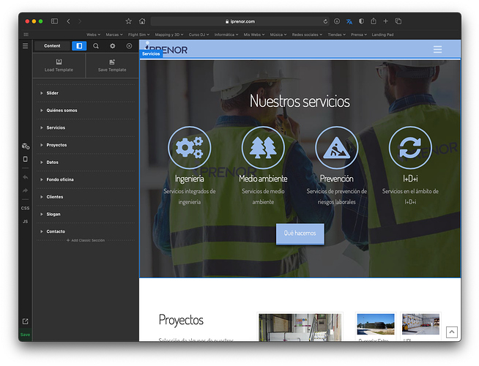Open the search magnifier in panel header

(x=96, y=46)
